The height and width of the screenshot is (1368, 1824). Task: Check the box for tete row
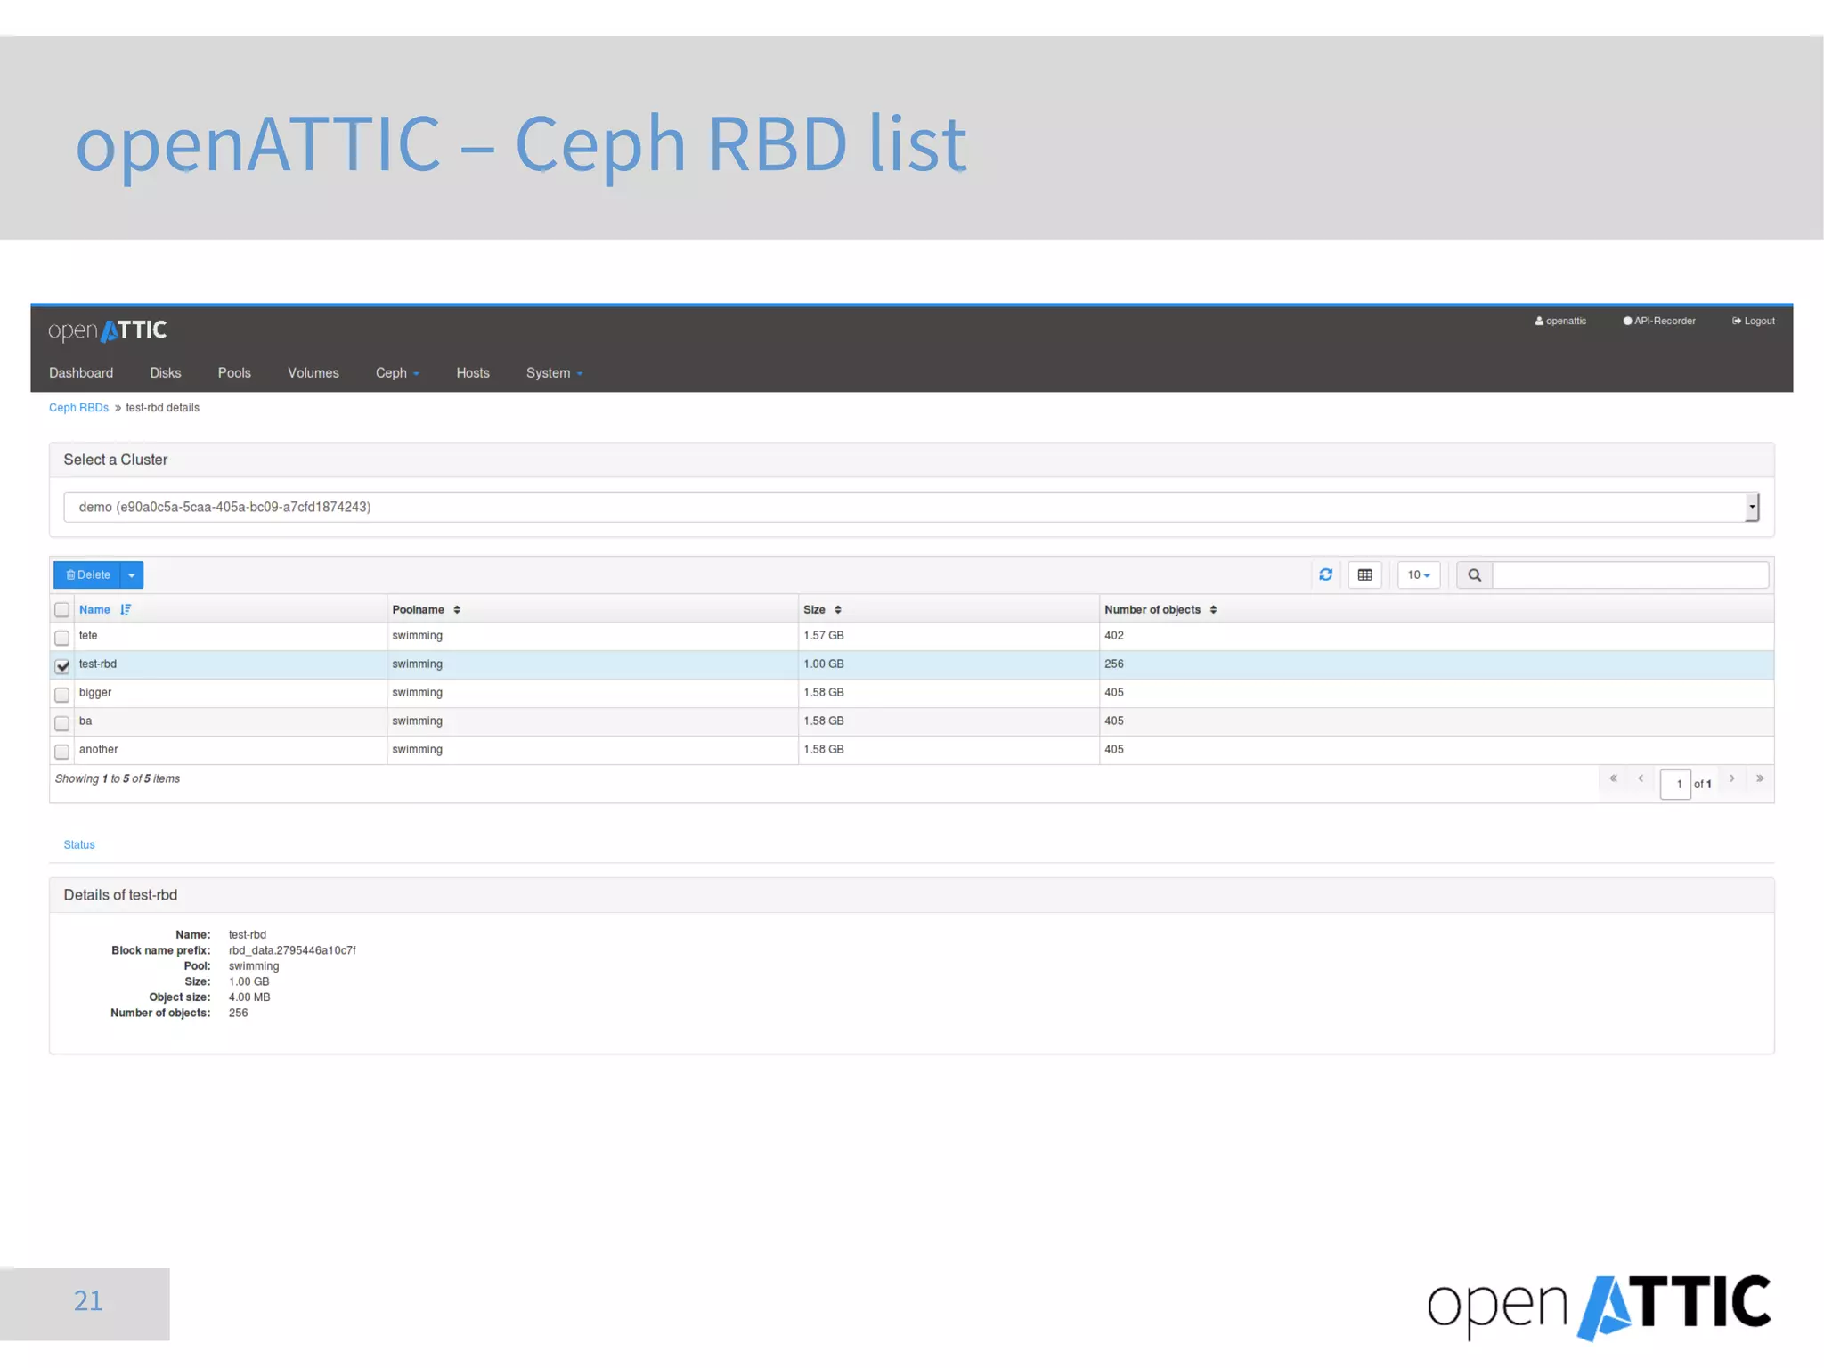61,638
